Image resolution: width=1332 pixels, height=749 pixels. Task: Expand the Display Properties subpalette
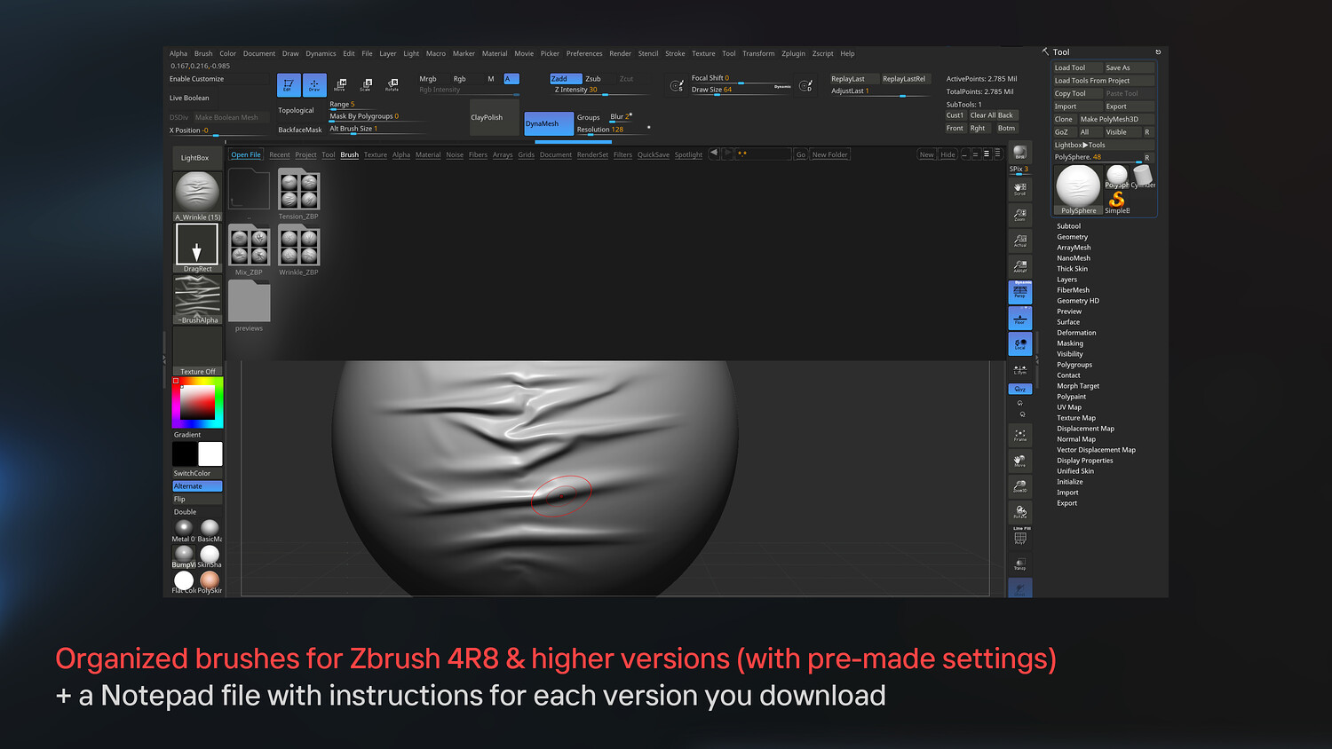[1085, 461]
